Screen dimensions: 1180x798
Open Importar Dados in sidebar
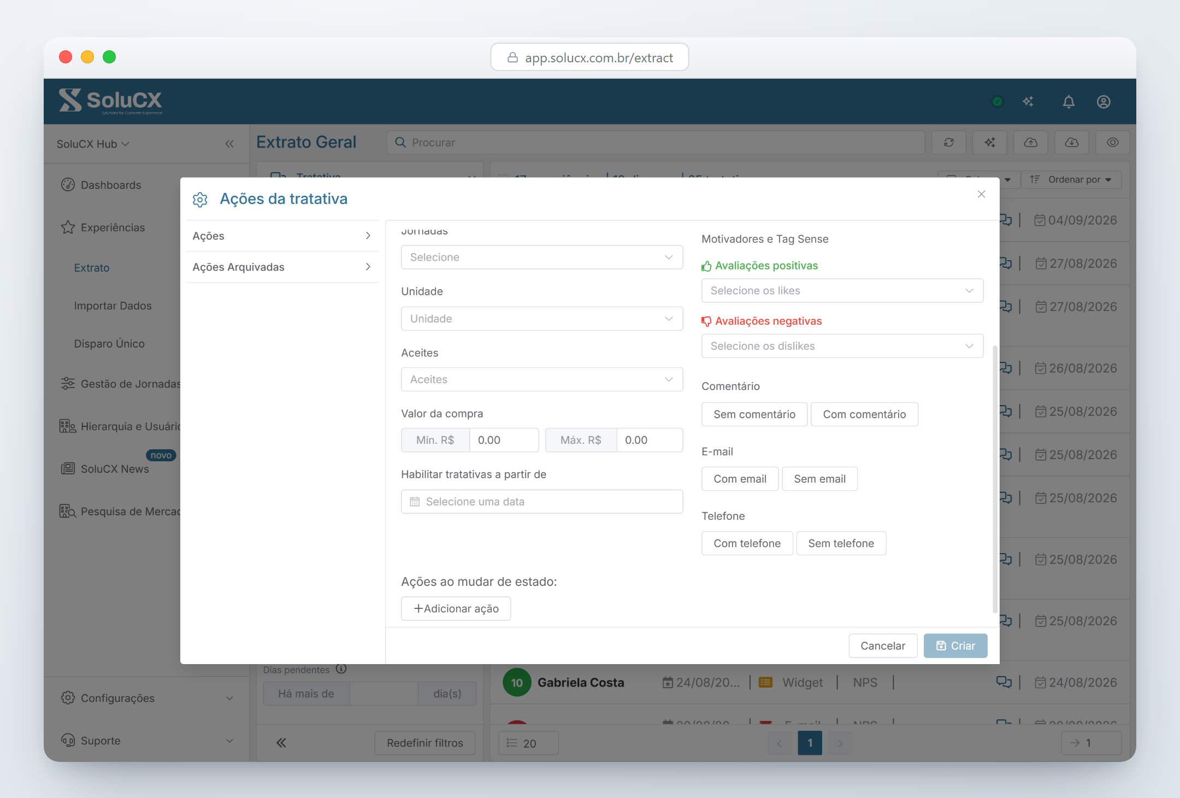click(x=113, y=306)
